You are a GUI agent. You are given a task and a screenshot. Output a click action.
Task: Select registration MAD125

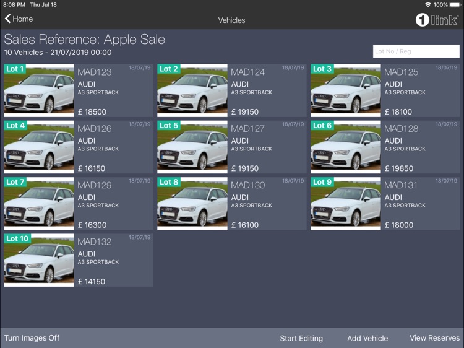[x=401, y=72]
